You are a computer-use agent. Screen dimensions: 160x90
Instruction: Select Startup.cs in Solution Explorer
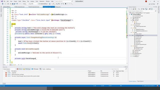136,56
